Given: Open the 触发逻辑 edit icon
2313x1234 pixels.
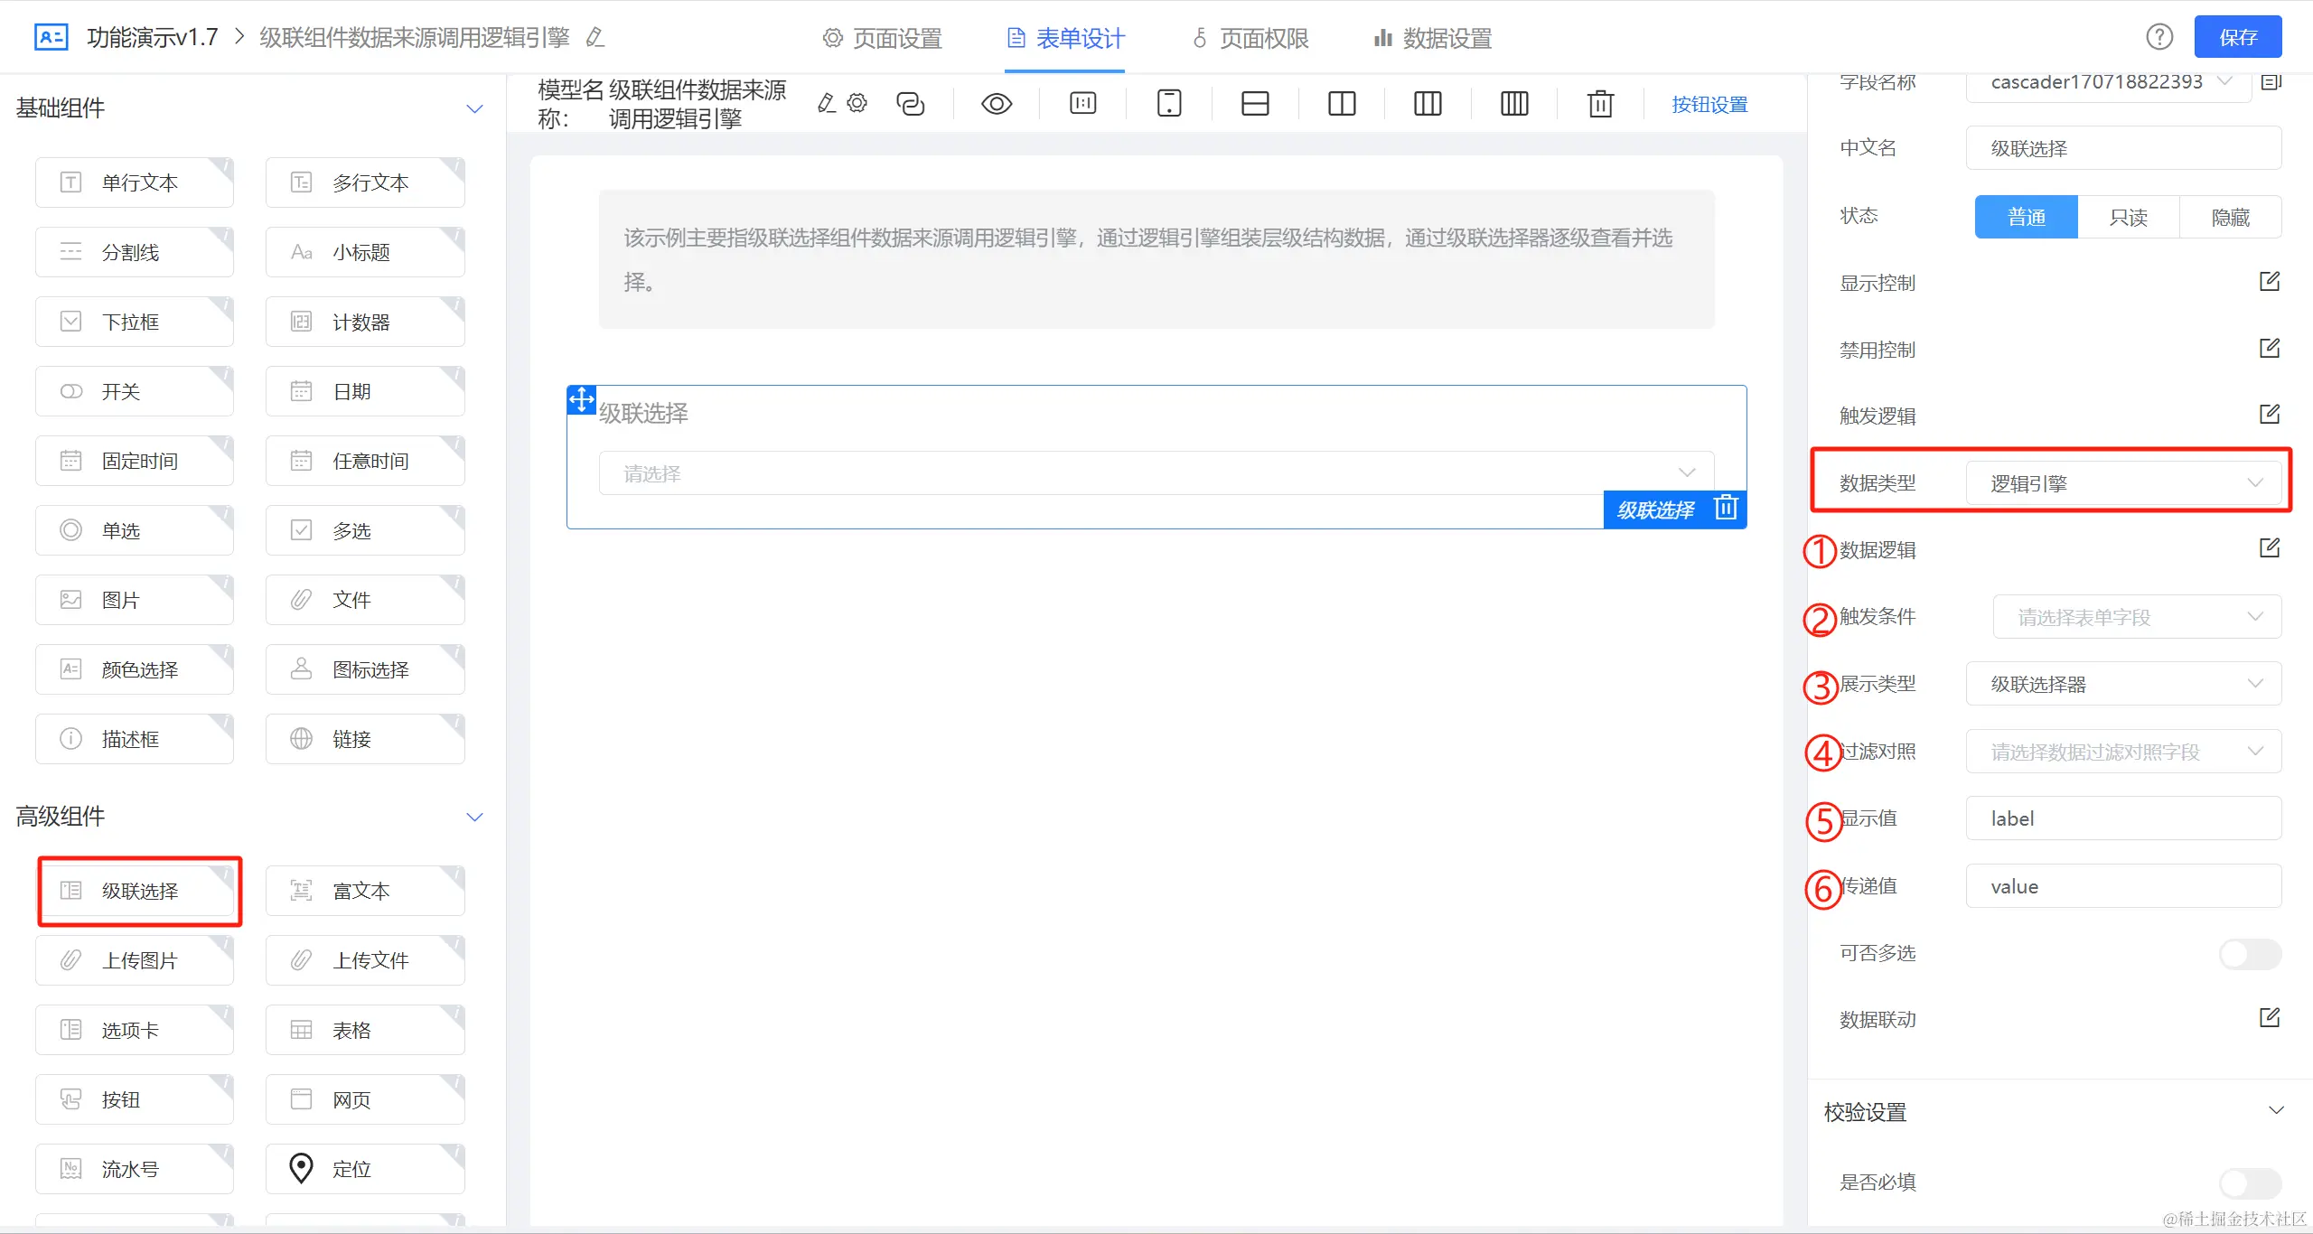Looking at the screenshot, I should (2269, 415).
